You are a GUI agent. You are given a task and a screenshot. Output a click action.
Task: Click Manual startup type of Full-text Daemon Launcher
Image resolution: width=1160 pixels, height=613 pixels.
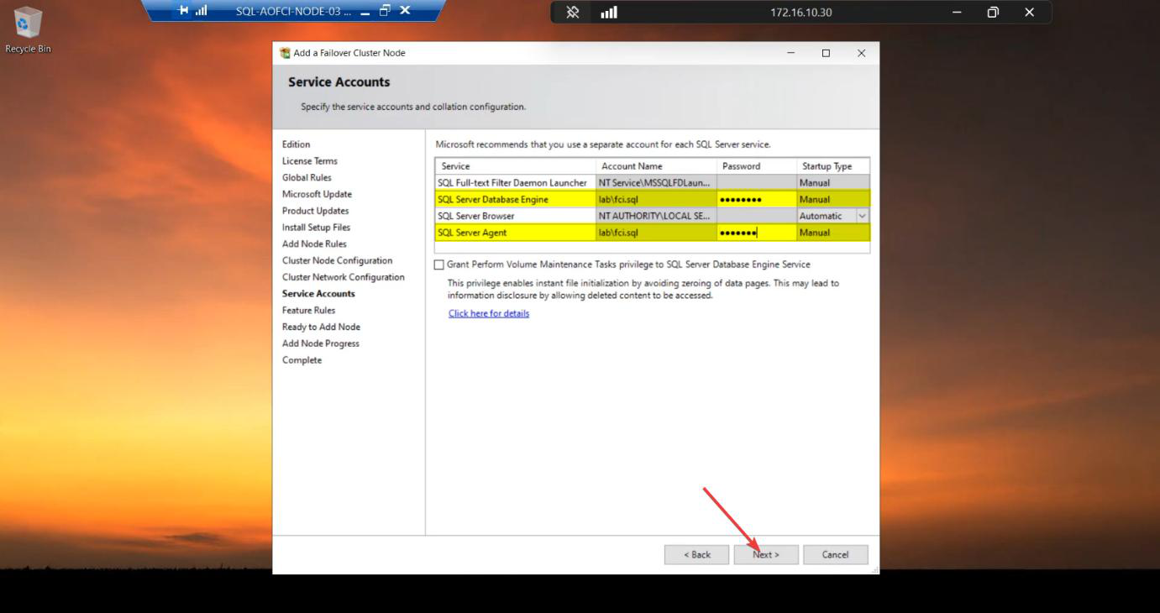[x=833, y=183]
